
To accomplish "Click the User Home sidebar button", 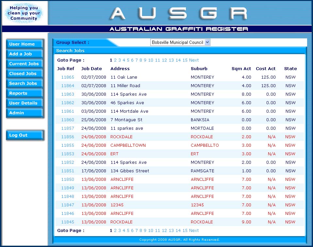I will (25, 44).
